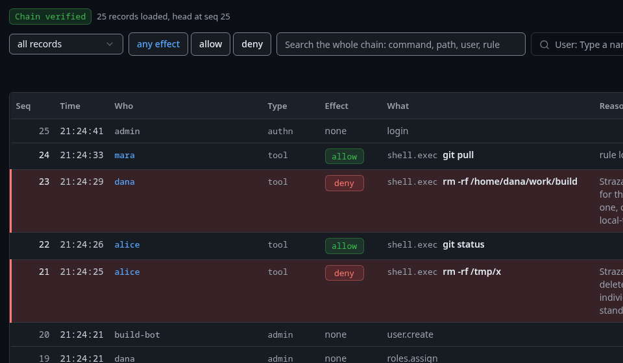Click the deny badge for rm -rf /home/dana/work/build
This screenshot has width=623, height=363.
345,183
